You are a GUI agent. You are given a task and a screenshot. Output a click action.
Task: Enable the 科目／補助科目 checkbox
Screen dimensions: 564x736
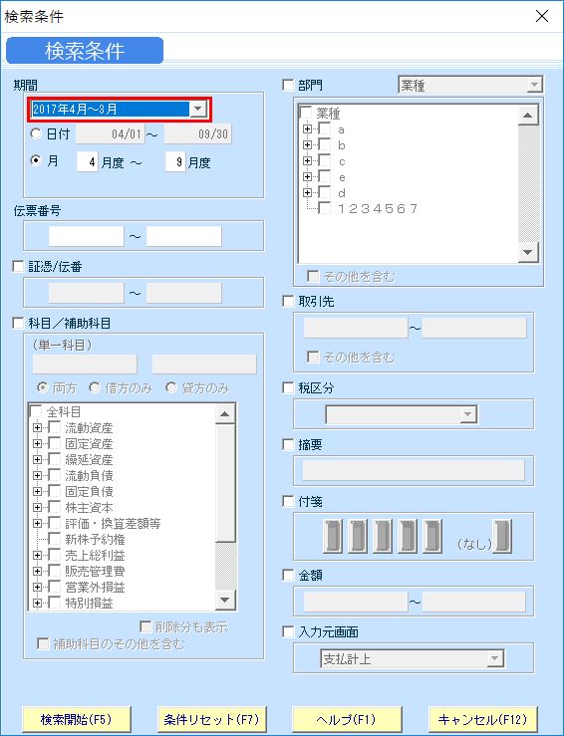[18, 323]
